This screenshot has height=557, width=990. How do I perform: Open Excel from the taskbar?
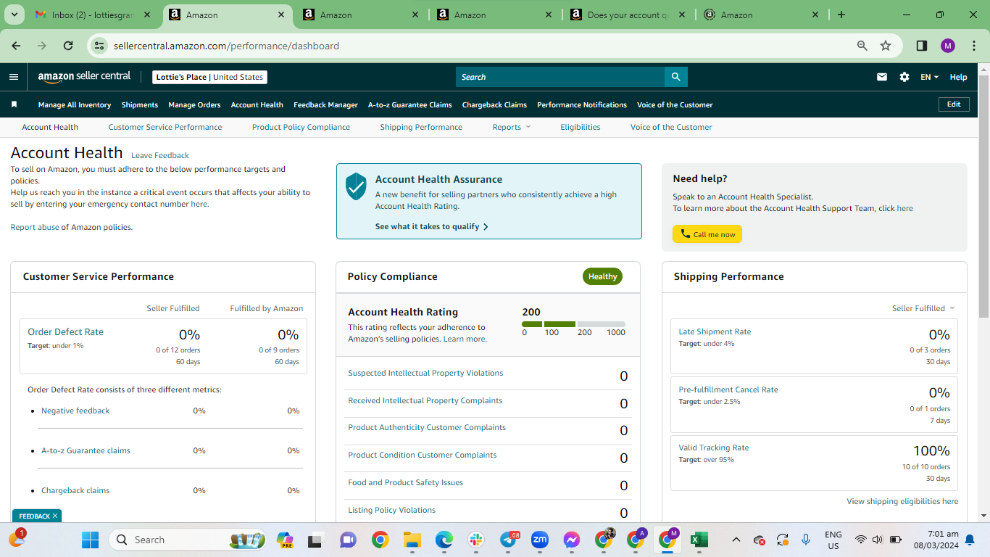(x=699, y=540)
